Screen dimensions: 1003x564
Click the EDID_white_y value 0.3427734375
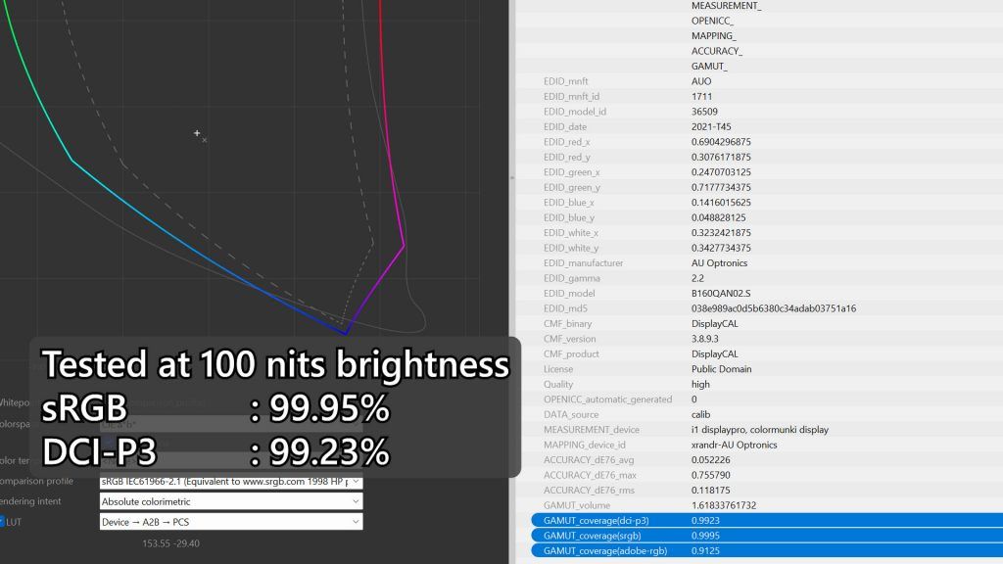(721, 248)
